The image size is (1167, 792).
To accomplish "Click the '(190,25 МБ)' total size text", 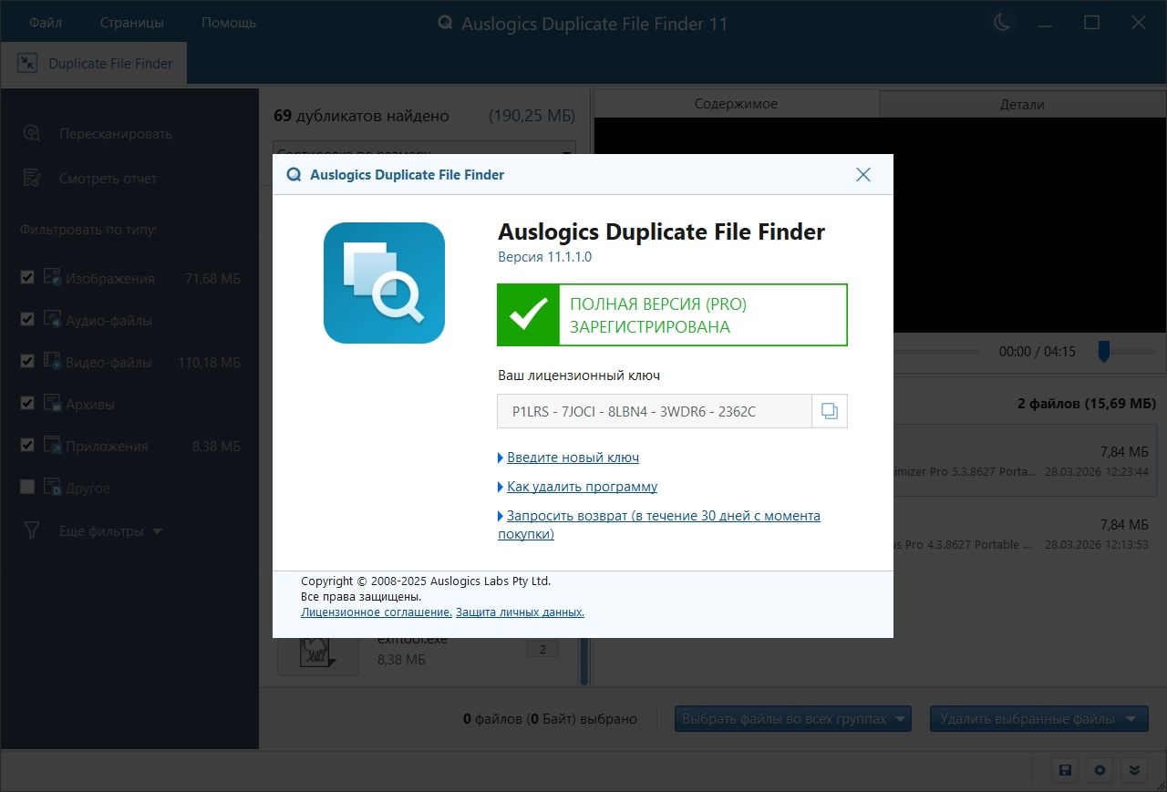I will [532, 116].
